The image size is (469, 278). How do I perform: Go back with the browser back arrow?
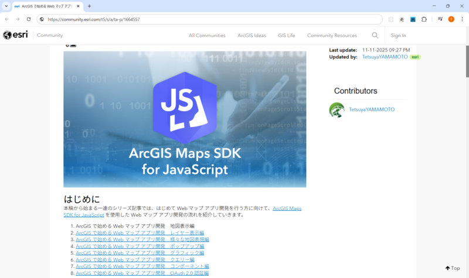point(6,19)
